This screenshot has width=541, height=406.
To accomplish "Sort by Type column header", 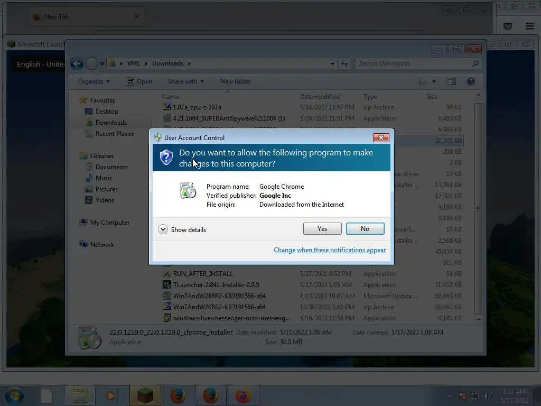I will coord(370,97).
